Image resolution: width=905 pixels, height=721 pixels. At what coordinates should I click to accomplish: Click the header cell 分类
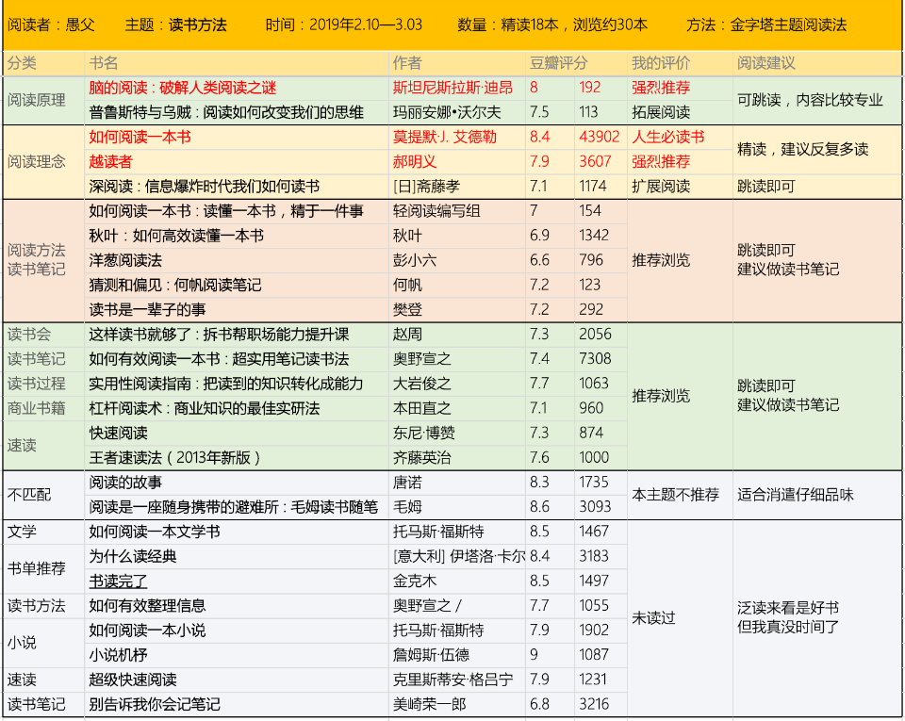tap(22, 63)
